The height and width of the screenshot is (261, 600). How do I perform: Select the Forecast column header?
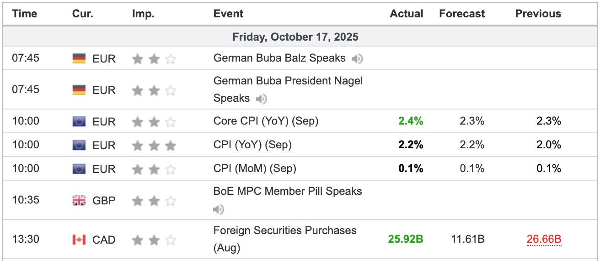pyautogui.click(x=462, y=14)
